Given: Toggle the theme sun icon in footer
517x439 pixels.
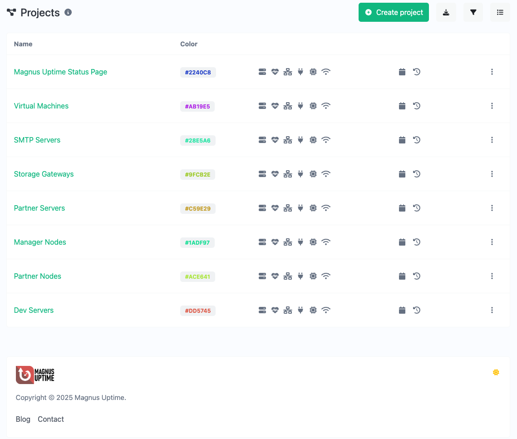Looking at the screenshot, I should (x=496, y=372).
